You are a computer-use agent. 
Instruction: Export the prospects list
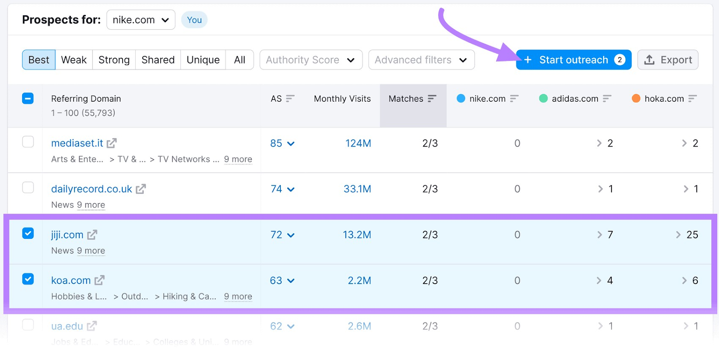pyautogui.click(x=668, y=60)
